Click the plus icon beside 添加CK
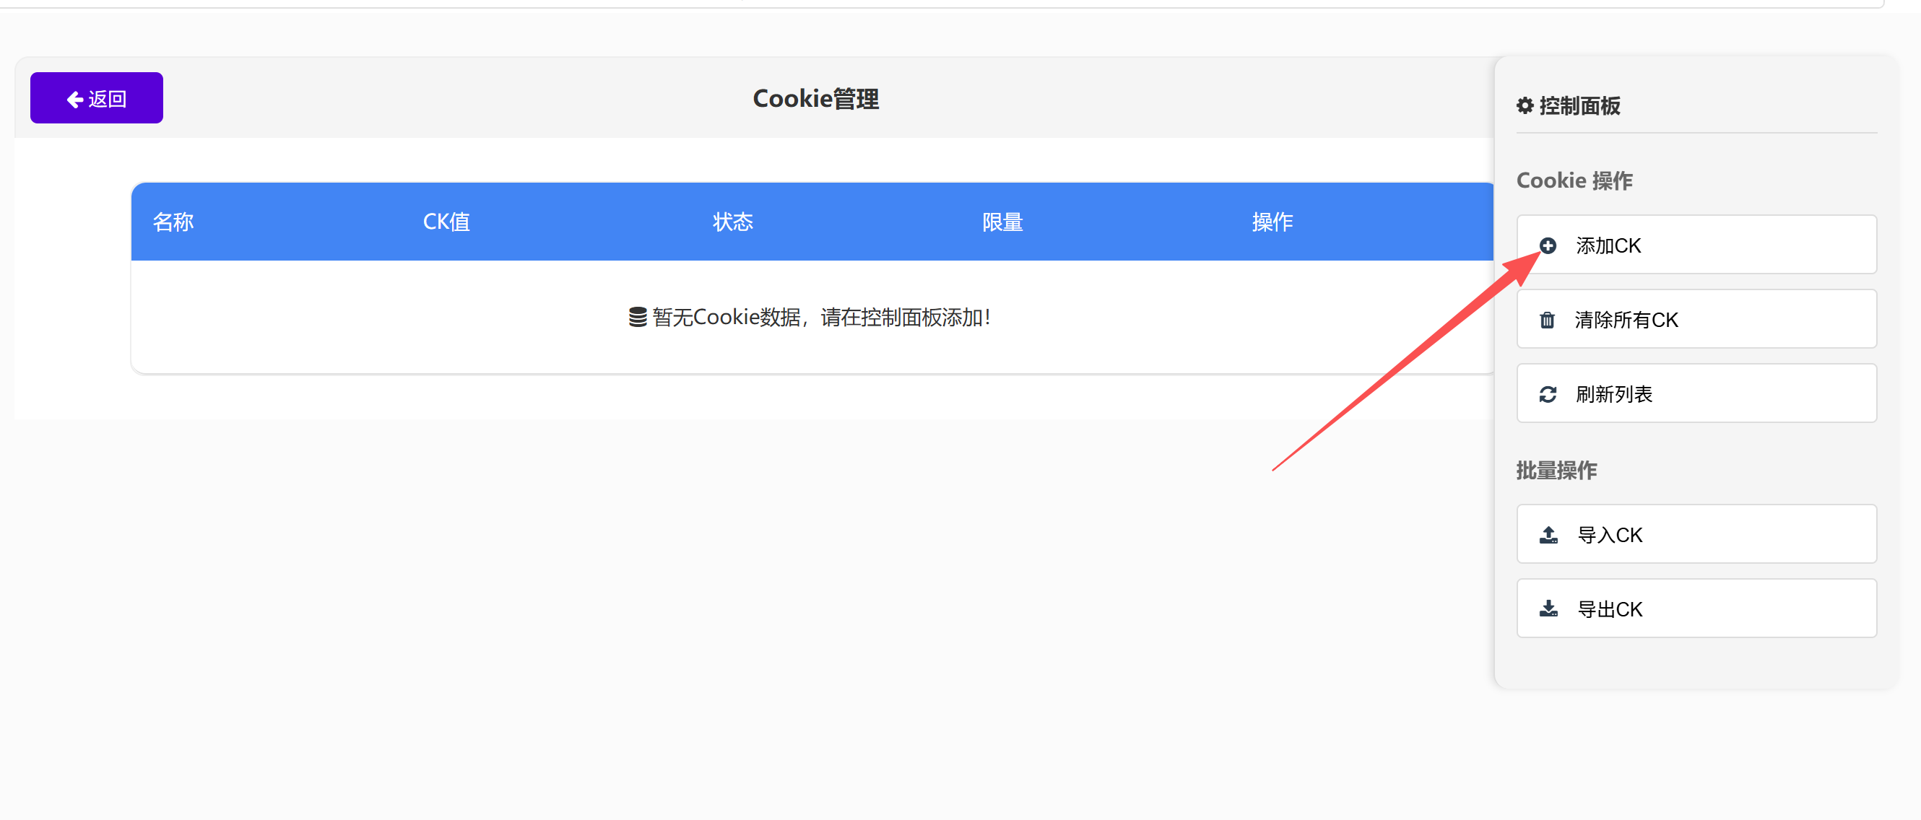 pyautogui.click(x=1548, y=245)
